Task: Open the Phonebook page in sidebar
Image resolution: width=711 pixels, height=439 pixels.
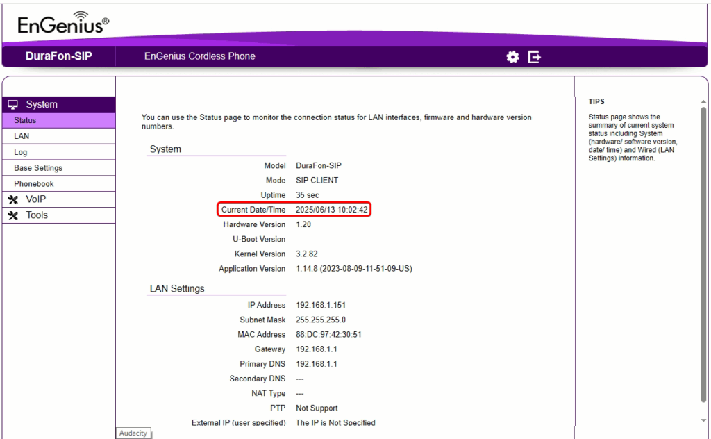Action: click(x=58, y=183)
